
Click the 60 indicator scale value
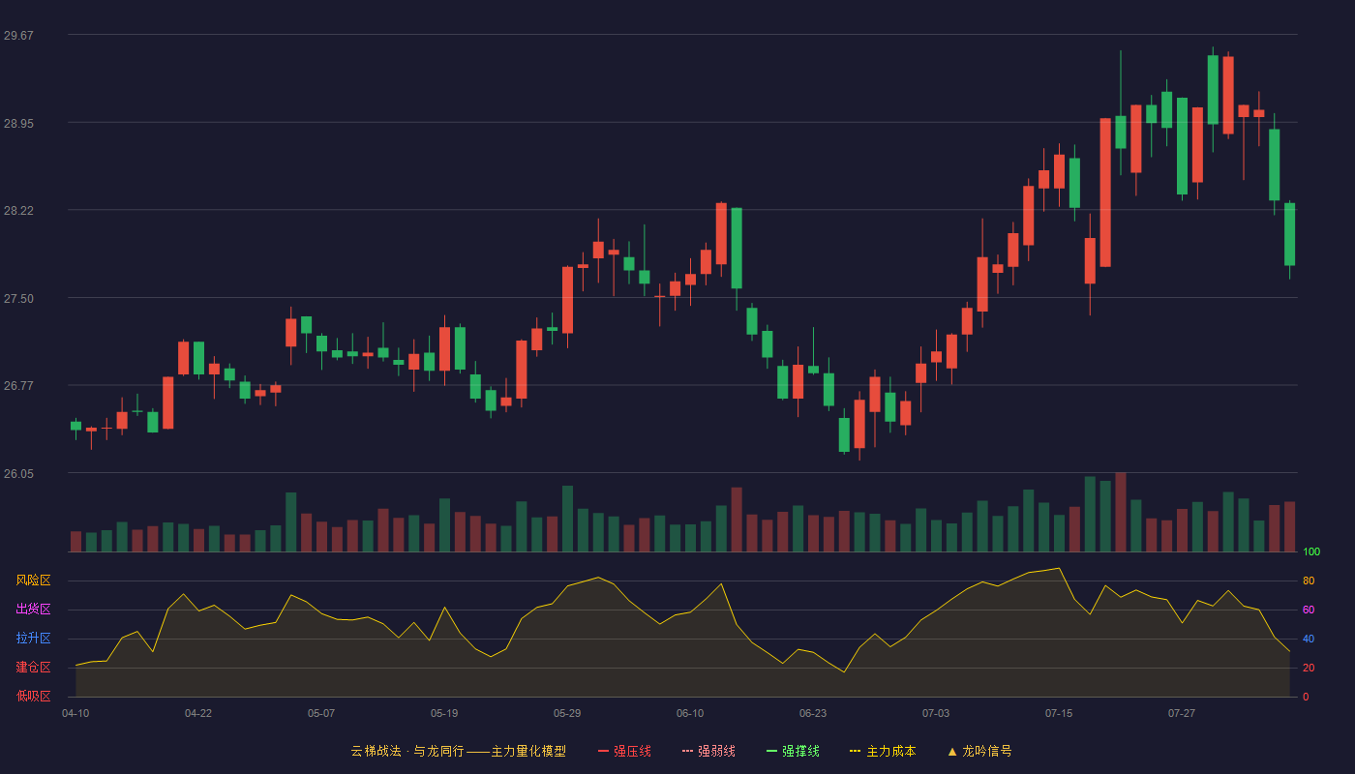tap(1309, 610)
